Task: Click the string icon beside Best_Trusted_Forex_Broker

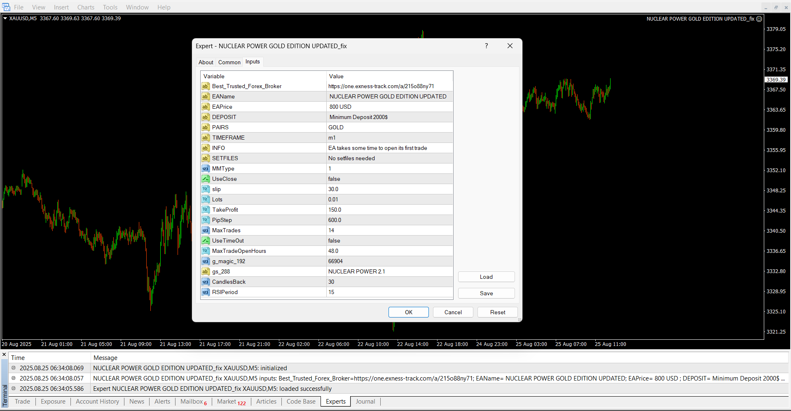Action: click(x=205, y=86)
